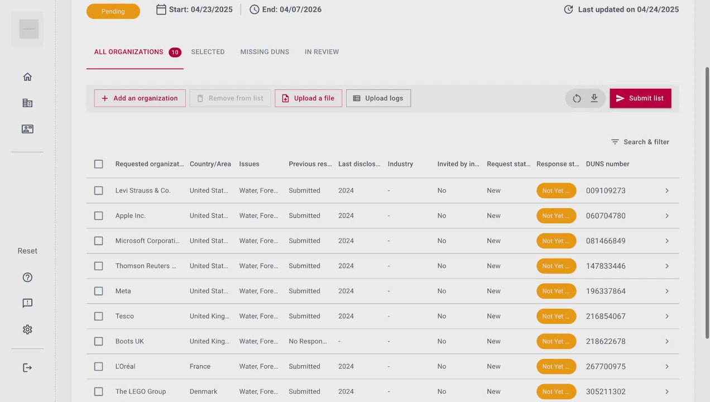Click the logout icon in sidebar
This screenshot has height=402, width=710.
(27, 367)
